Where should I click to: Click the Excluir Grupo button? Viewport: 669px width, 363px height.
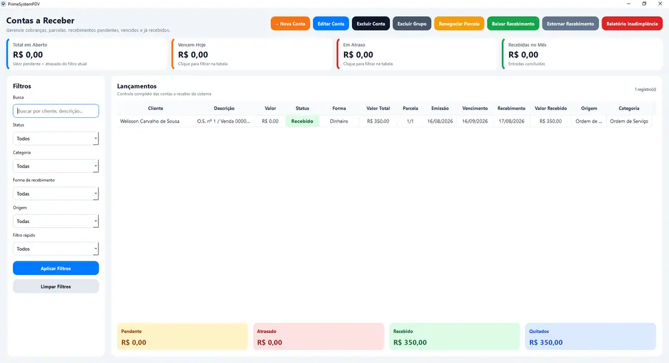coord(412,23)
